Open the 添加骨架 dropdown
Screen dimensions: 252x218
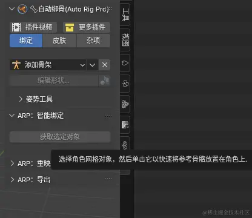click(48, 65)
